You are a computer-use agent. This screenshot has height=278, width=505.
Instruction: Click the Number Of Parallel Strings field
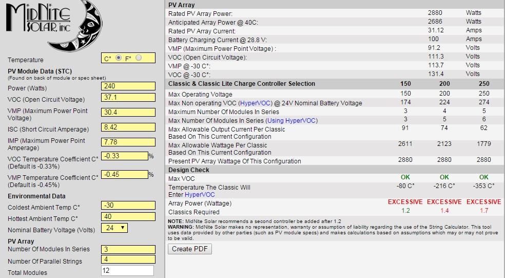pyautogui.click(x=128, y=260)
